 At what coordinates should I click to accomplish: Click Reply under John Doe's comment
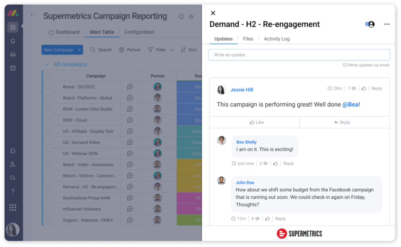tap(280, 219)
